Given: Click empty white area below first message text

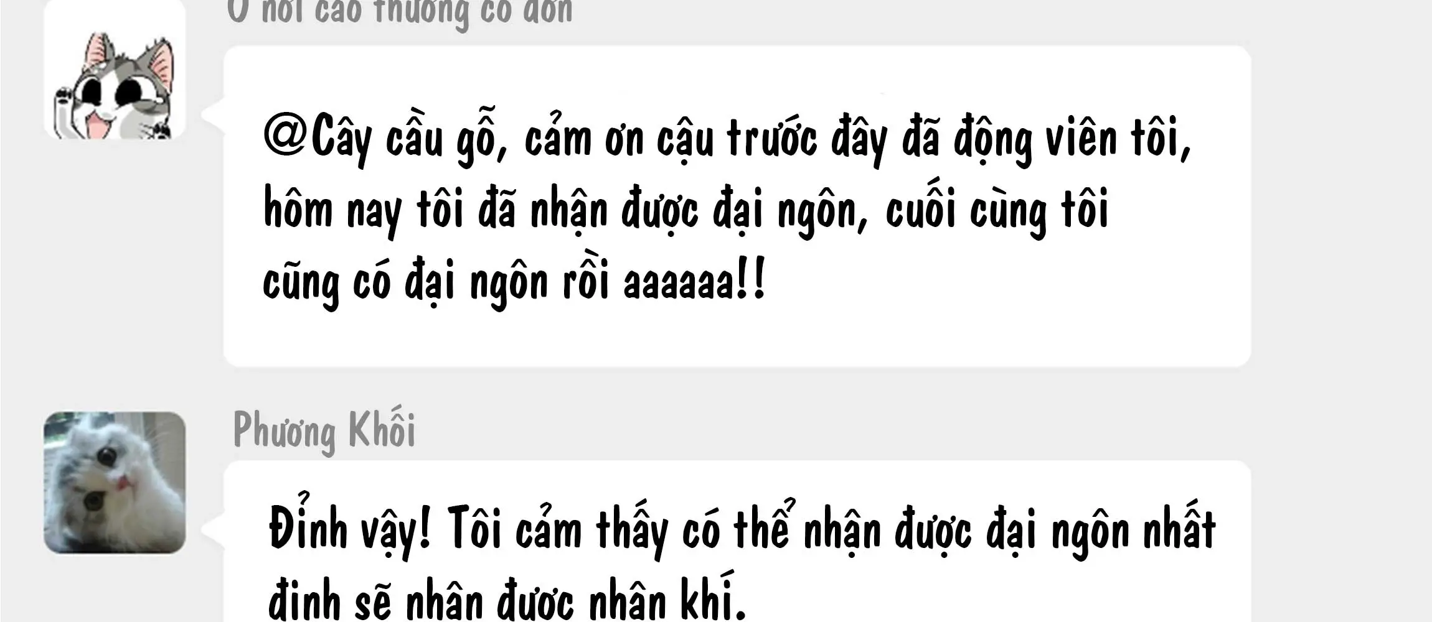Looking at the screenshot, I should click(x=737, y=339).
